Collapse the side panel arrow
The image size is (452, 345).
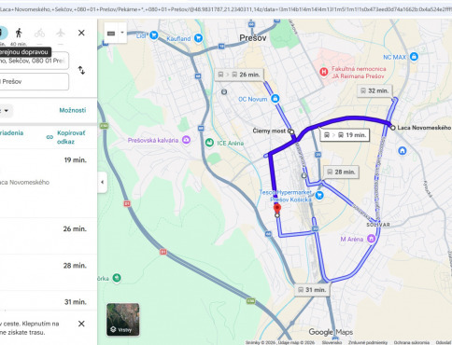[x=102, y=182]
